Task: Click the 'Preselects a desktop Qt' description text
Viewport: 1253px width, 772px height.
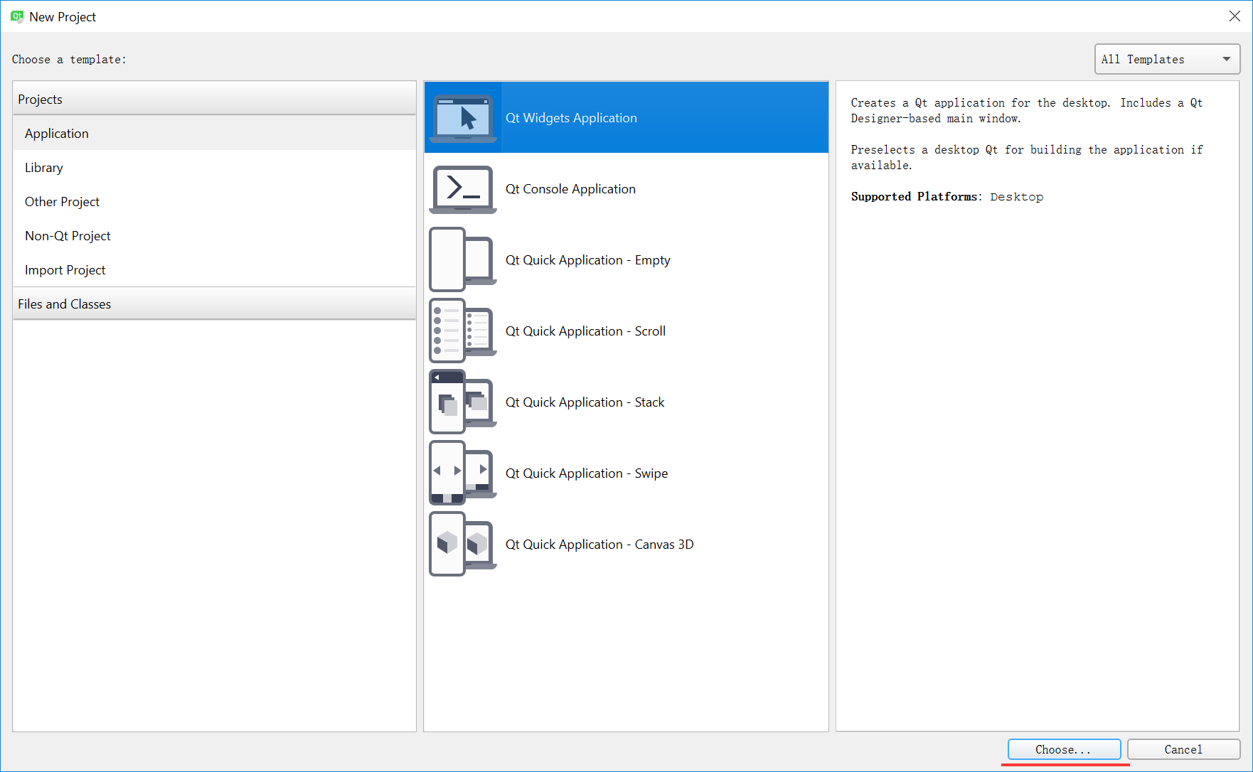Action: (1027, 158)
